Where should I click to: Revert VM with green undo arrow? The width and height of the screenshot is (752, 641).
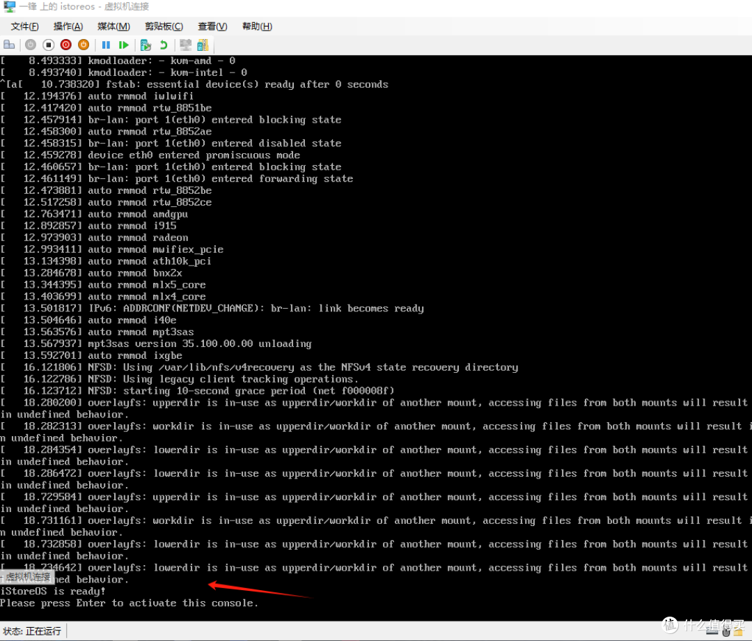point(164,45)
